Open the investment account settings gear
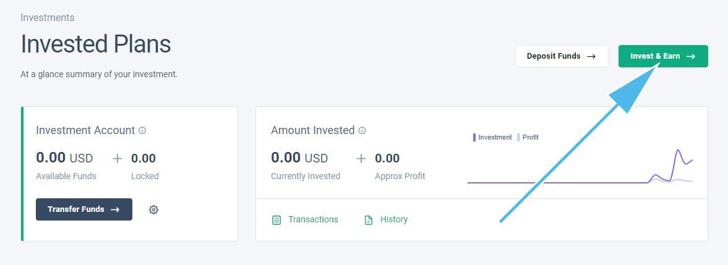 (153, 210)
